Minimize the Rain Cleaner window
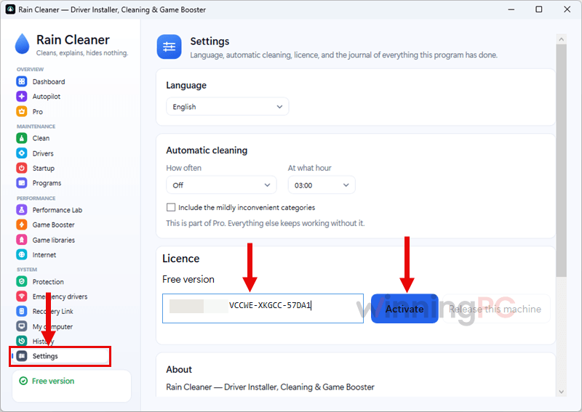 [x=511, y=9]
